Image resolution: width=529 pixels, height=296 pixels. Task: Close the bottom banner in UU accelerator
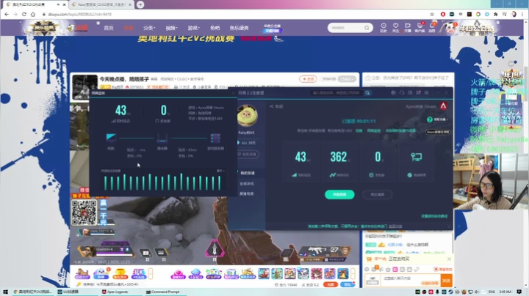(x=449, y=226)
